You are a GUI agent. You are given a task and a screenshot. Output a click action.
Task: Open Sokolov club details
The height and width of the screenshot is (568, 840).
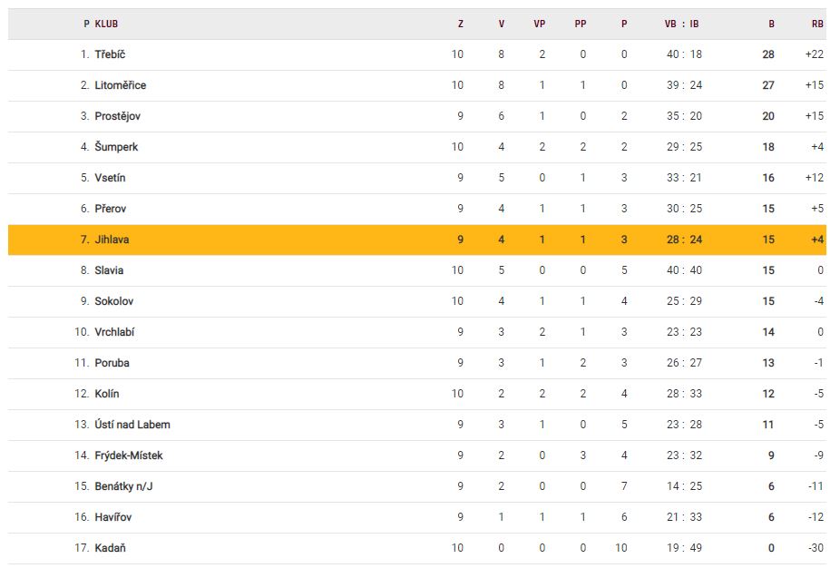click(x=113, y=301)
